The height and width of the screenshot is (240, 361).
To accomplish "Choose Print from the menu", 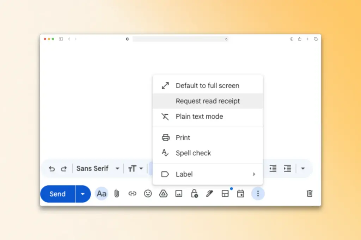I will (x=183, y=138).
